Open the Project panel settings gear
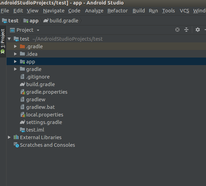The width and height of the screenshot is (206, 186). pos(198,30)
